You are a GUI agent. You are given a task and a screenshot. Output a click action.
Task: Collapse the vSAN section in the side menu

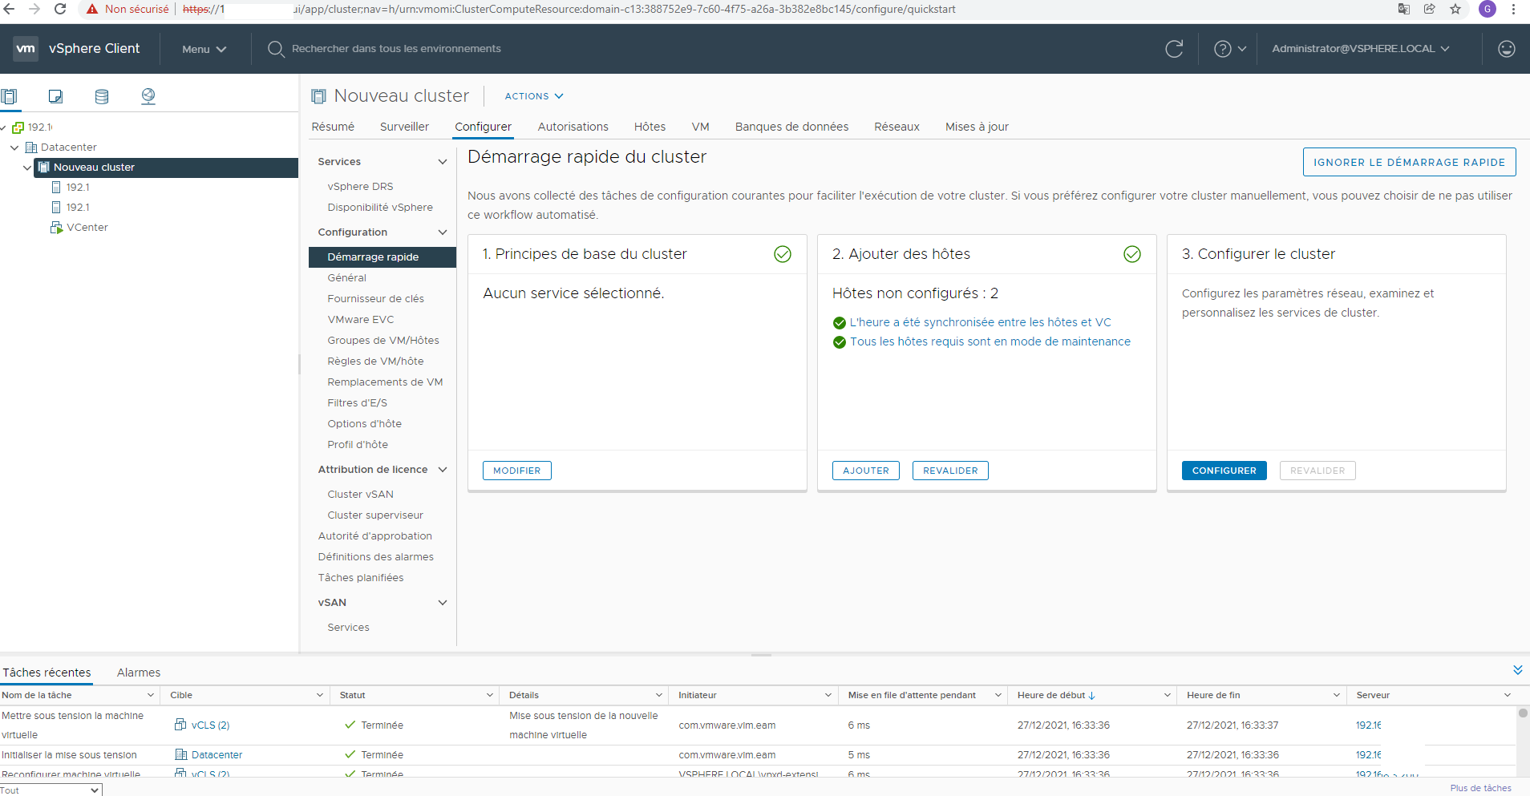[442, 603]
